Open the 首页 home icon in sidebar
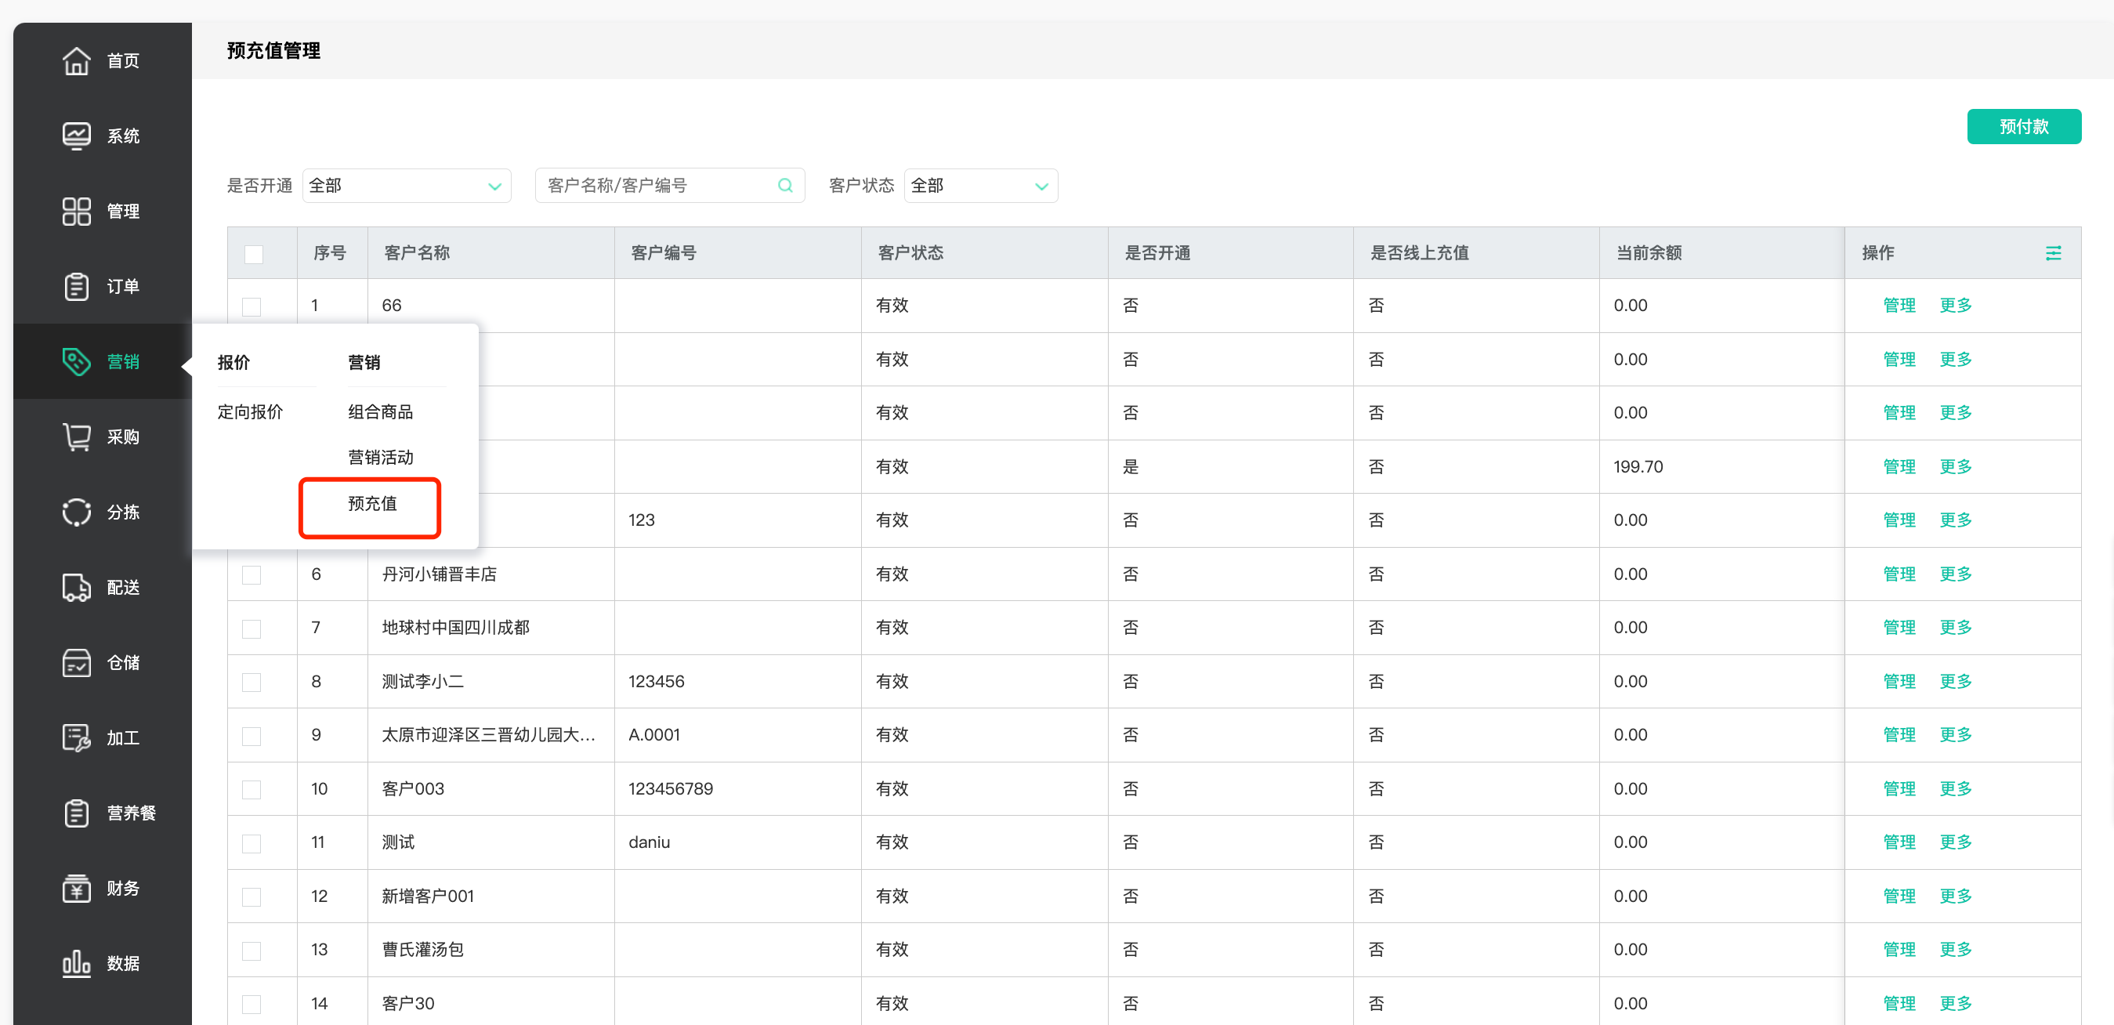This screenshot has height=1025, width=2114. tap(76, 60)
